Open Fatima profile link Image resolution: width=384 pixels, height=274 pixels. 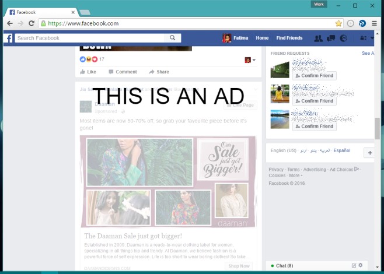(240, 38)
